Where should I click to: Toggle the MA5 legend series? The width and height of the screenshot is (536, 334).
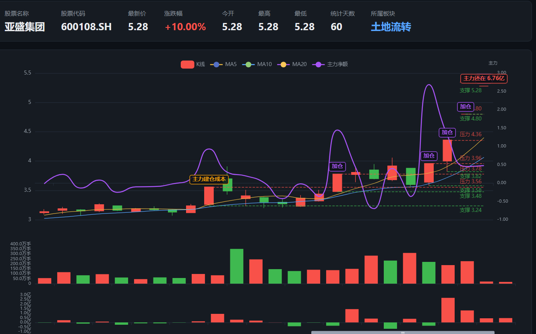point(224,64)
